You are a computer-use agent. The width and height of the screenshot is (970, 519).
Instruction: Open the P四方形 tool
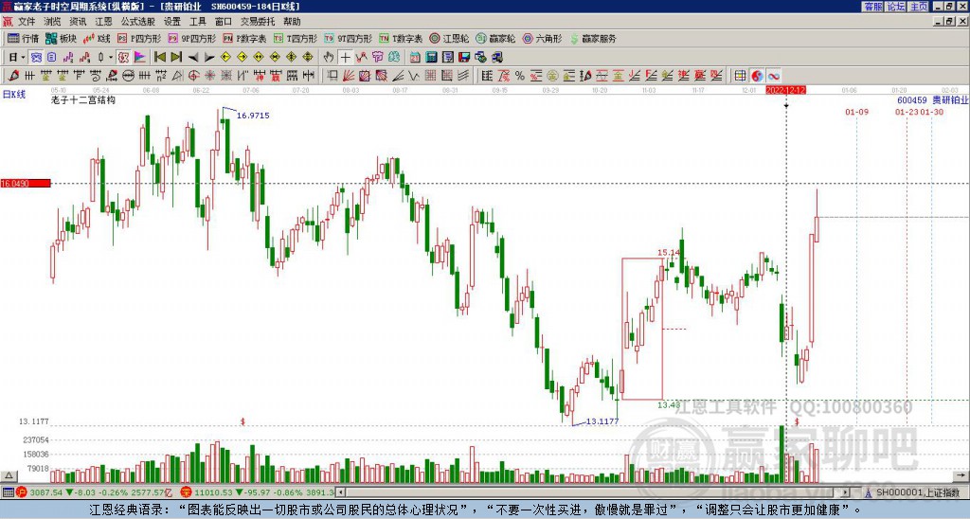139,38
